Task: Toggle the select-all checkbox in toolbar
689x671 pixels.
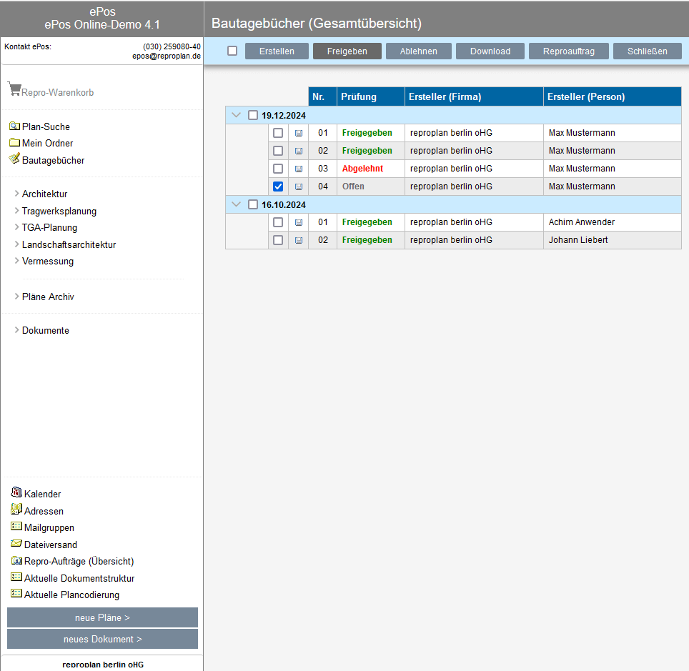Action: coord(232,51)
